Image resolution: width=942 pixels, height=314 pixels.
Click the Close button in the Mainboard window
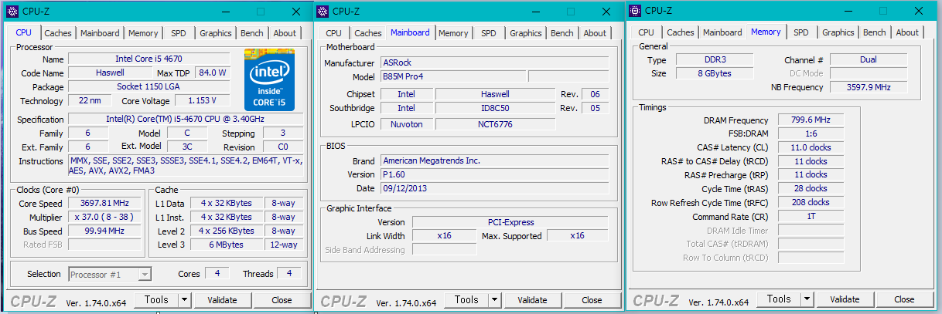(x=592, y=300)
